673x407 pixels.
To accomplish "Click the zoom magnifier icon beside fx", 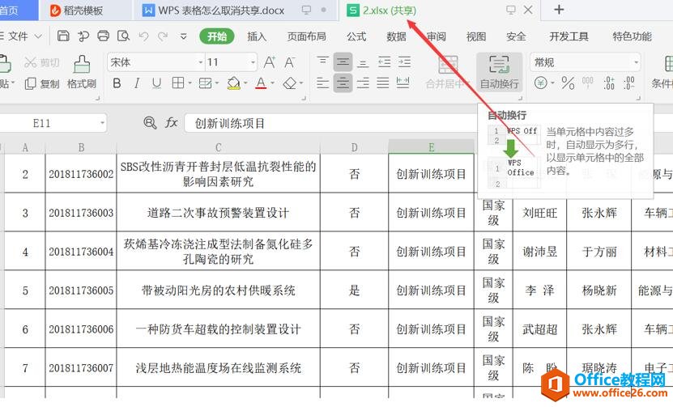I will click(150, 123).
